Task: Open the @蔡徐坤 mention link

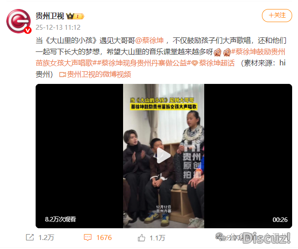Action: (x=149, y=41)
